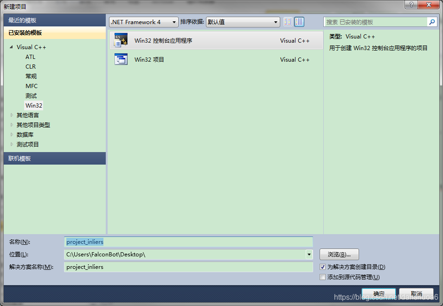Toggle 为解决方案创建目录 checkbox
Viewport: 443px width, 306px height.
[323, 267]
